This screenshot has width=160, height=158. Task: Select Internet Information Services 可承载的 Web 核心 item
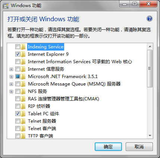(x=80, y=62)
